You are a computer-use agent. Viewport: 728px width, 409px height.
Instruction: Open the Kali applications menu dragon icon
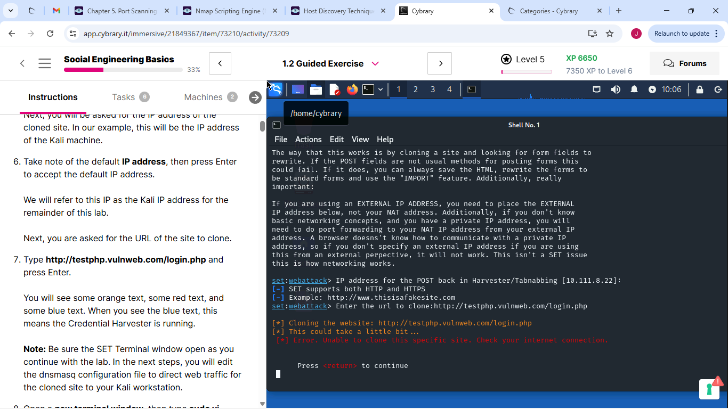(x=275, y=89)
